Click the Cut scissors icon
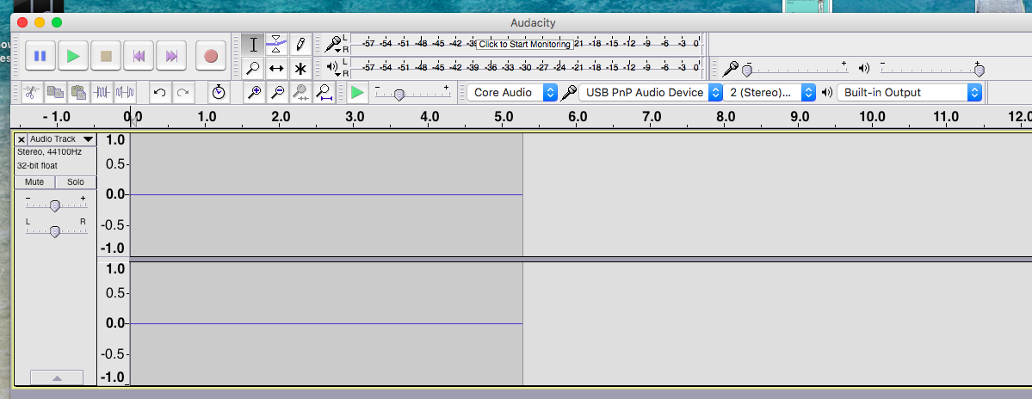Screen dimensions: 1032x399 32,93
